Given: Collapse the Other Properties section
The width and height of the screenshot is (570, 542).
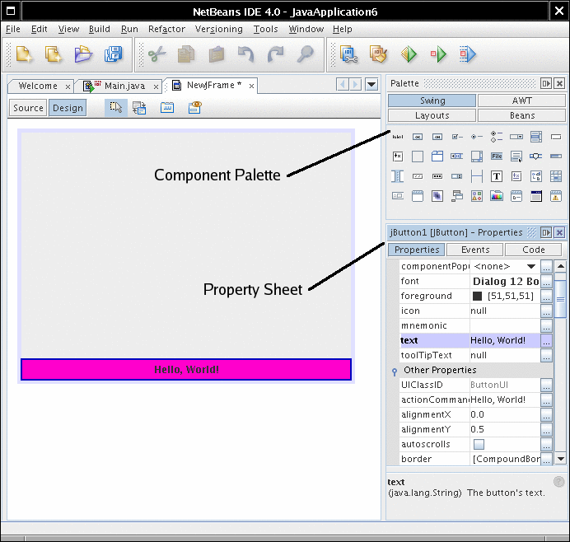Looking at the screenshot, I should pos(395,371).
